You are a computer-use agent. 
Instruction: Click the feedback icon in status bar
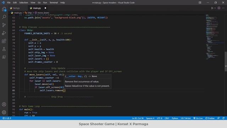[x=218, y=118]
